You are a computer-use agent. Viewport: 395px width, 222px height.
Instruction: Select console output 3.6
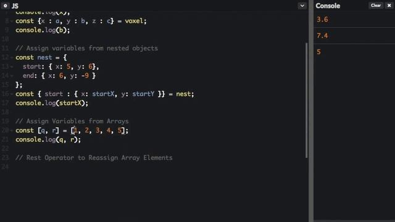322,20
